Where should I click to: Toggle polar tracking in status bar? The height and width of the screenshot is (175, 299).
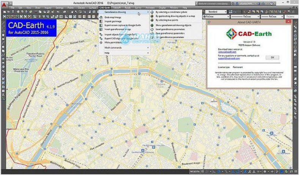pyautogui.click(x=219, y=172)
